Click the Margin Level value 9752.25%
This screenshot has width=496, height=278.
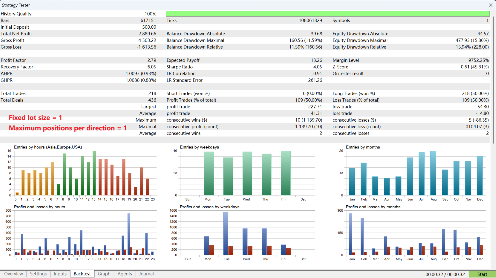pyautogui.click(x=478, y=60)
